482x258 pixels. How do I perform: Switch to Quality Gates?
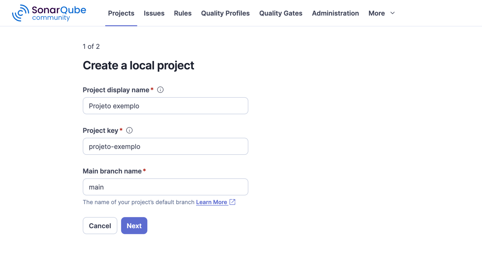281,13
